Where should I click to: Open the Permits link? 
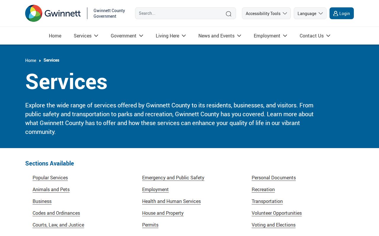[150, 225]
